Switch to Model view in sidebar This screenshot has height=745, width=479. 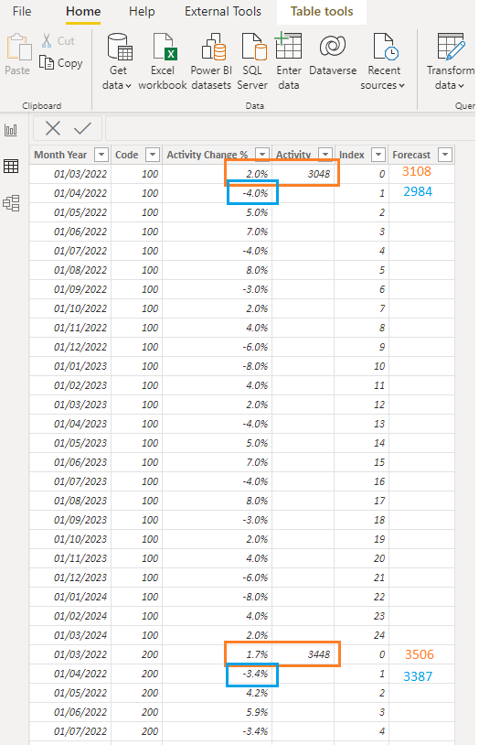[x=11, y=203]
